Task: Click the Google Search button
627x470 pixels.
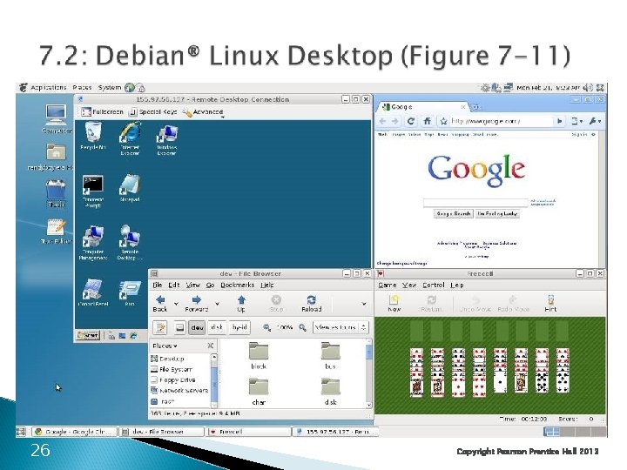Action: pos(454,214)
